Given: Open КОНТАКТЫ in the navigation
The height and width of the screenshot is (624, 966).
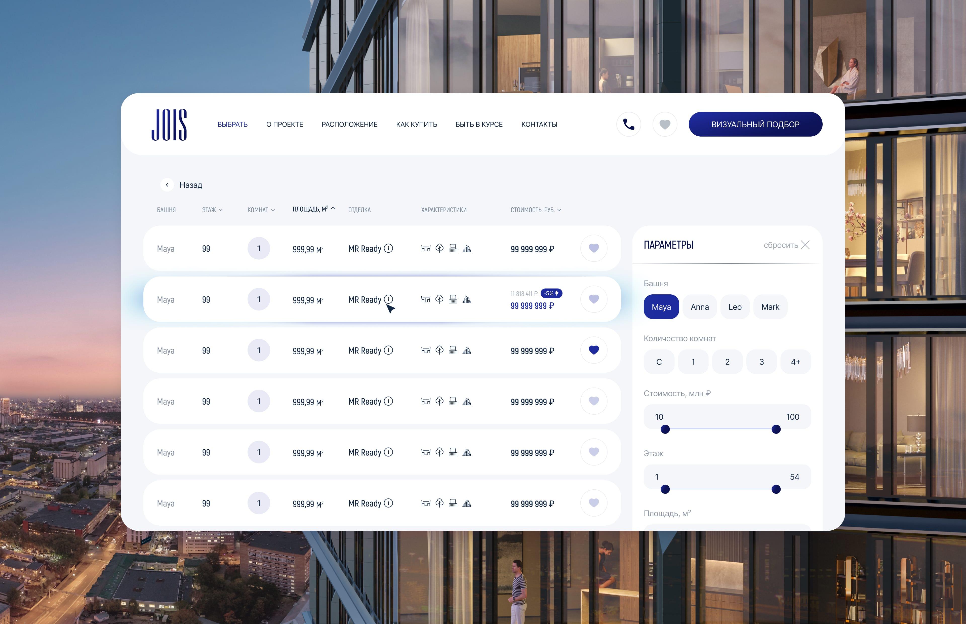Looking at the screenshot, I should pos(539,124).
